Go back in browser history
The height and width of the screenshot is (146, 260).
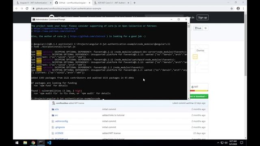click(17, 9)
